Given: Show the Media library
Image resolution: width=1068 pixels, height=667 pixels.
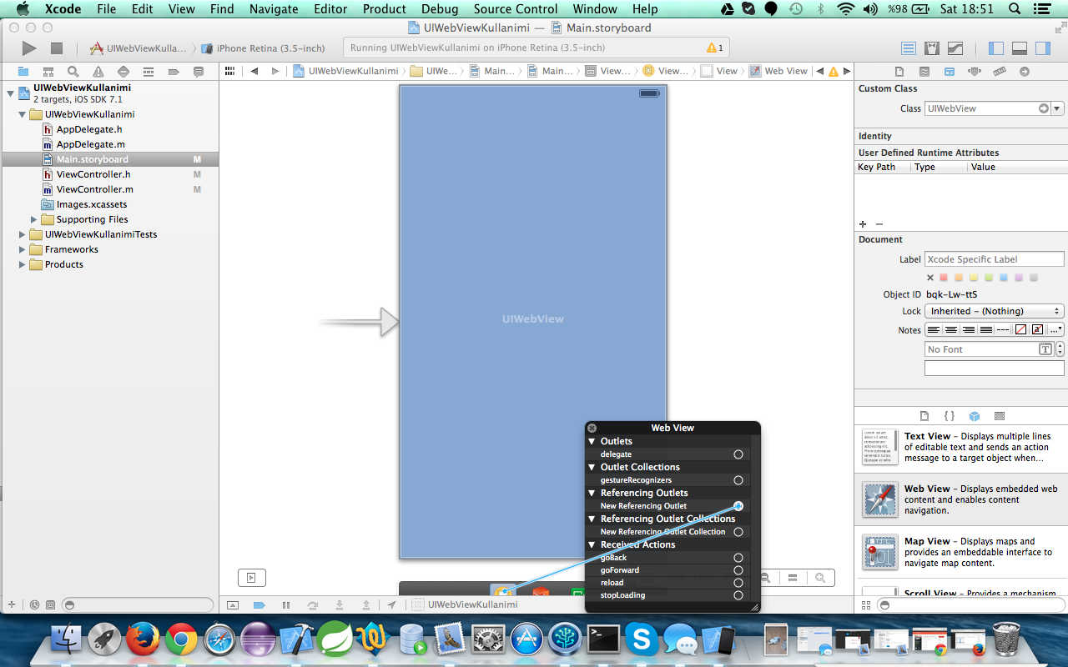Looking at the screenshot, I should (1000, 416).
